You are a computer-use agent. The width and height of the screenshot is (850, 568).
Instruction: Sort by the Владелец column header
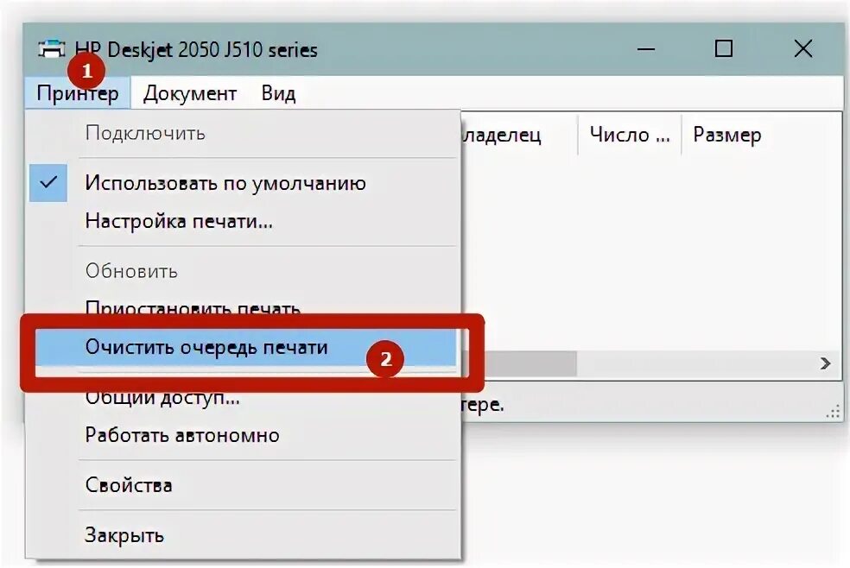(x=519, y=135)
